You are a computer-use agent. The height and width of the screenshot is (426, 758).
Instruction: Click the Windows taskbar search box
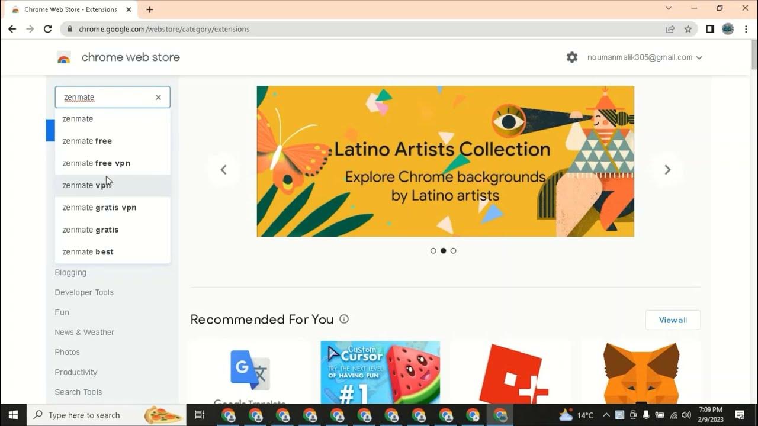pos(107,415)
